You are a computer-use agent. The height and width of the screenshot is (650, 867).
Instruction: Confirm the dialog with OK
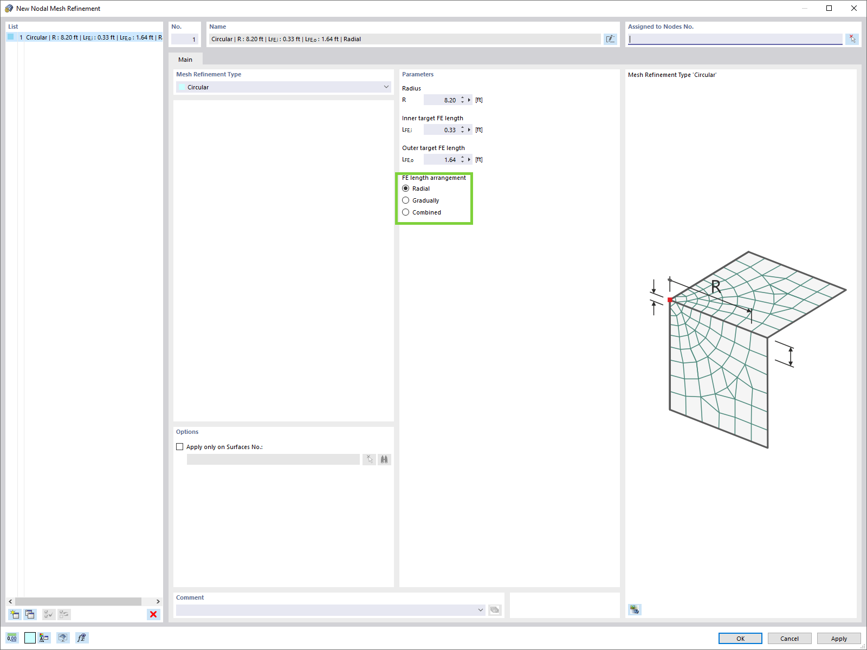coord(740,638)
